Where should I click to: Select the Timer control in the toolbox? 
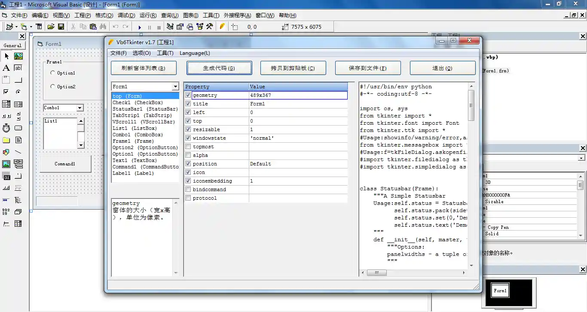pos(6,128)
